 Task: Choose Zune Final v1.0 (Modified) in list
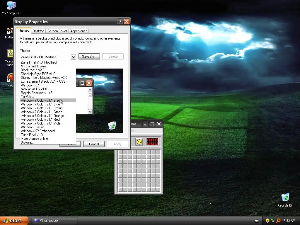coord(48,62)
